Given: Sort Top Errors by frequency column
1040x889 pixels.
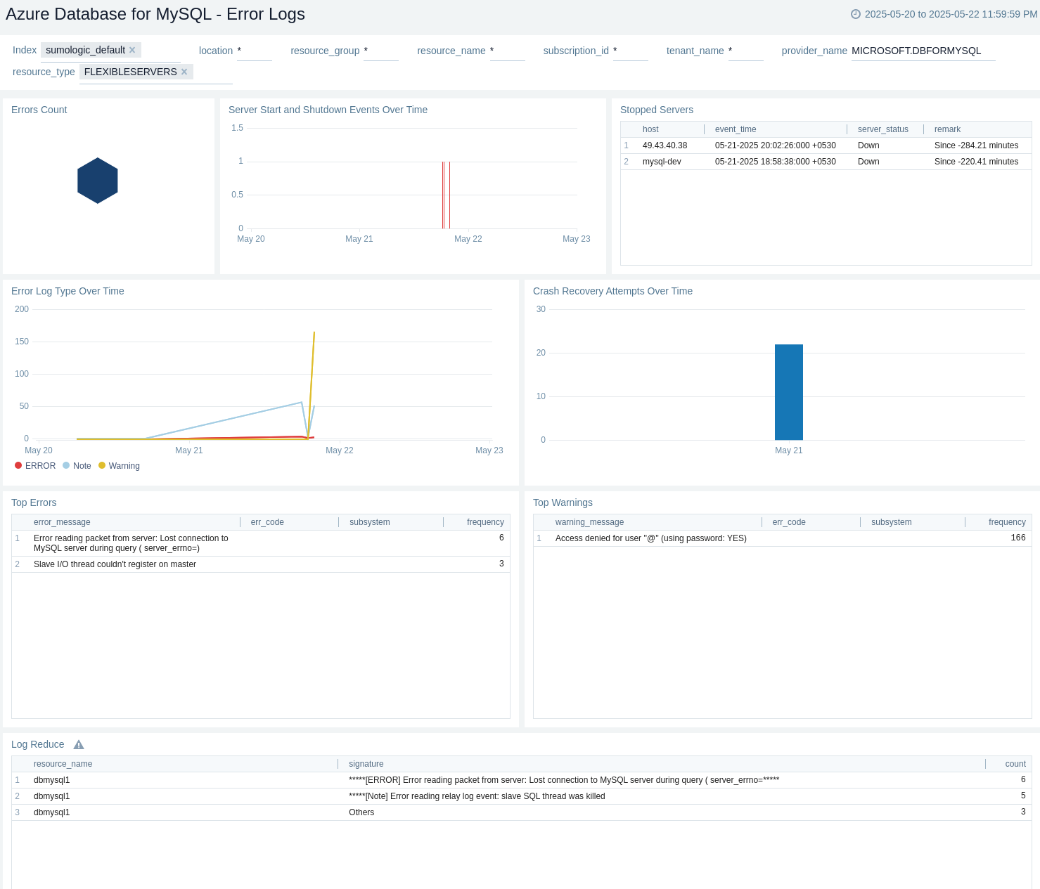Looking at the screenshot, I should (x=485, y=522).
